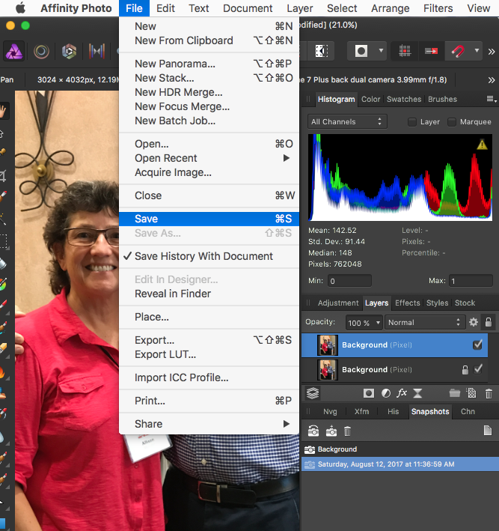Switch to the Chn tab

coord(468,411)
